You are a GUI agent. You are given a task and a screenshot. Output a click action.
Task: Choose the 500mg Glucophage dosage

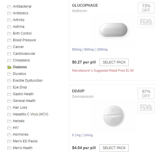(77, 49)
